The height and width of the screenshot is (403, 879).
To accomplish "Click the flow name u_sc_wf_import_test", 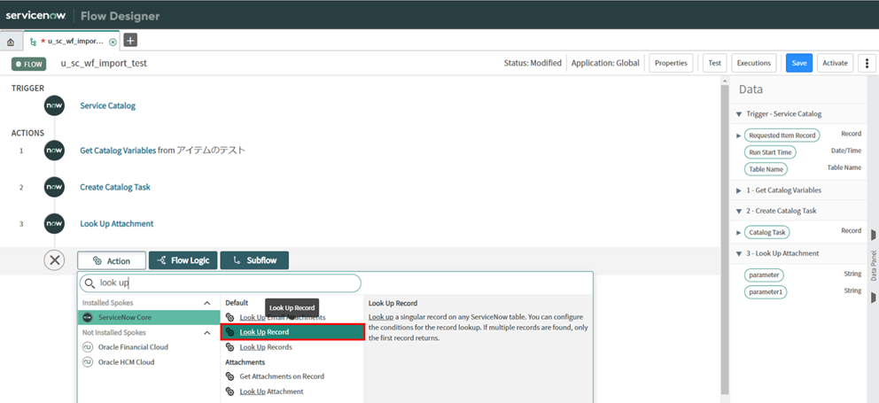I will tap(104, 64).
